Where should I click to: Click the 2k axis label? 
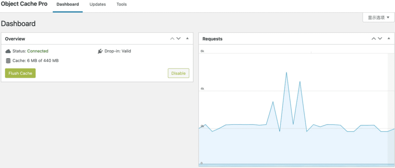tap(202, 126)
